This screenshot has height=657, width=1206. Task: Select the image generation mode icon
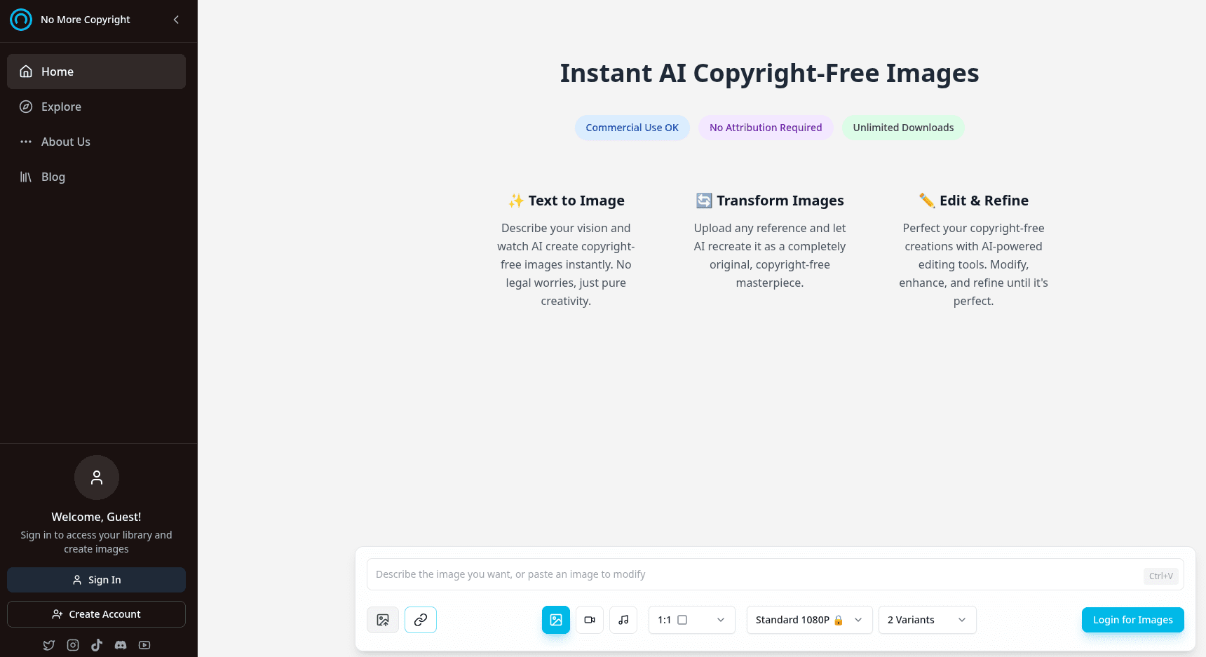(x=556, y=620)
